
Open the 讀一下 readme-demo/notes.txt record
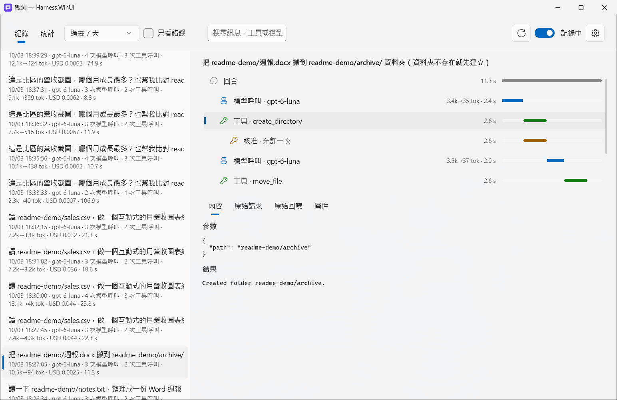pos(95,391)
